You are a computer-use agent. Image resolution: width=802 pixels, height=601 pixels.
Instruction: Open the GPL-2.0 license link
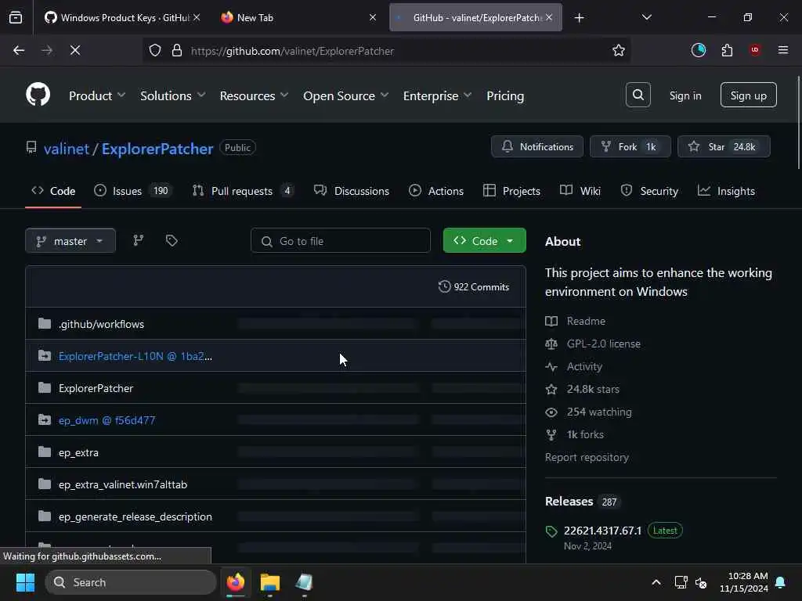(603, 344)
